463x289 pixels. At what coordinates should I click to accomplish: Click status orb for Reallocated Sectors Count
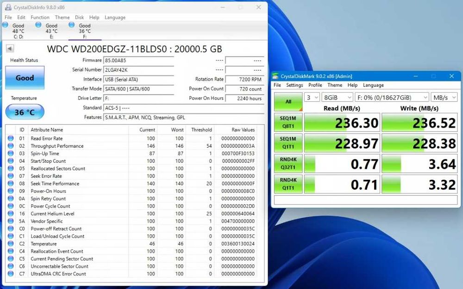click(x=11, y=169)
